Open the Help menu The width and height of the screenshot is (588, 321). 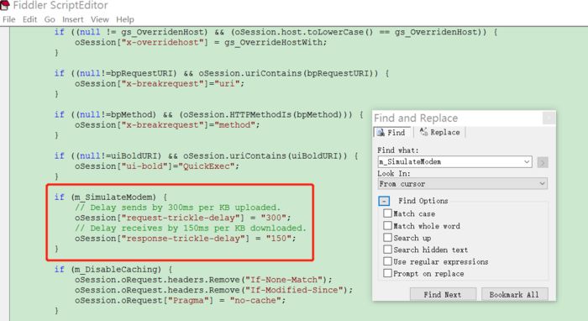pyautogui.click(x=125, y=19)
